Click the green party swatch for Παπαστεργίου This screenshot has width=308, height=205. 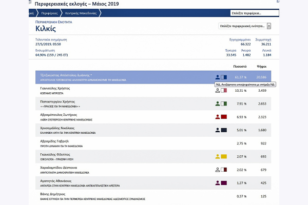click(x=224, y=104)
